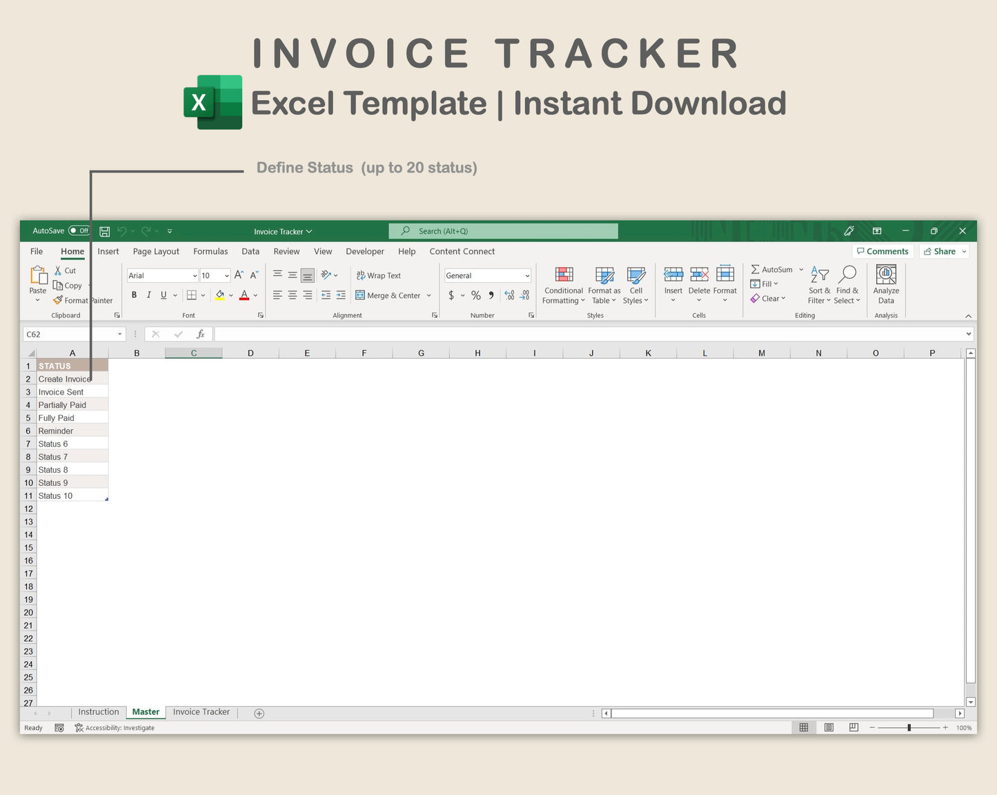Toggle Italic formatting
The width and height of the screenshot is (997, 795).
coord(148,295)
